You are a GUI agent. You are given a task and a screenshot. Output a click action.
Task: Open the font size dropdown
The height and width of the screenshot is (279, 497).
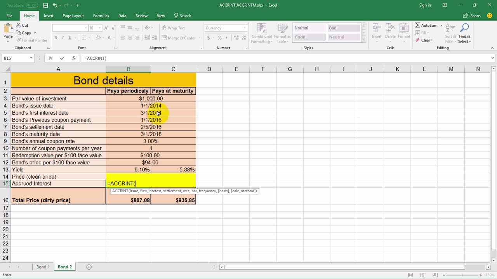tap(100, 28)
